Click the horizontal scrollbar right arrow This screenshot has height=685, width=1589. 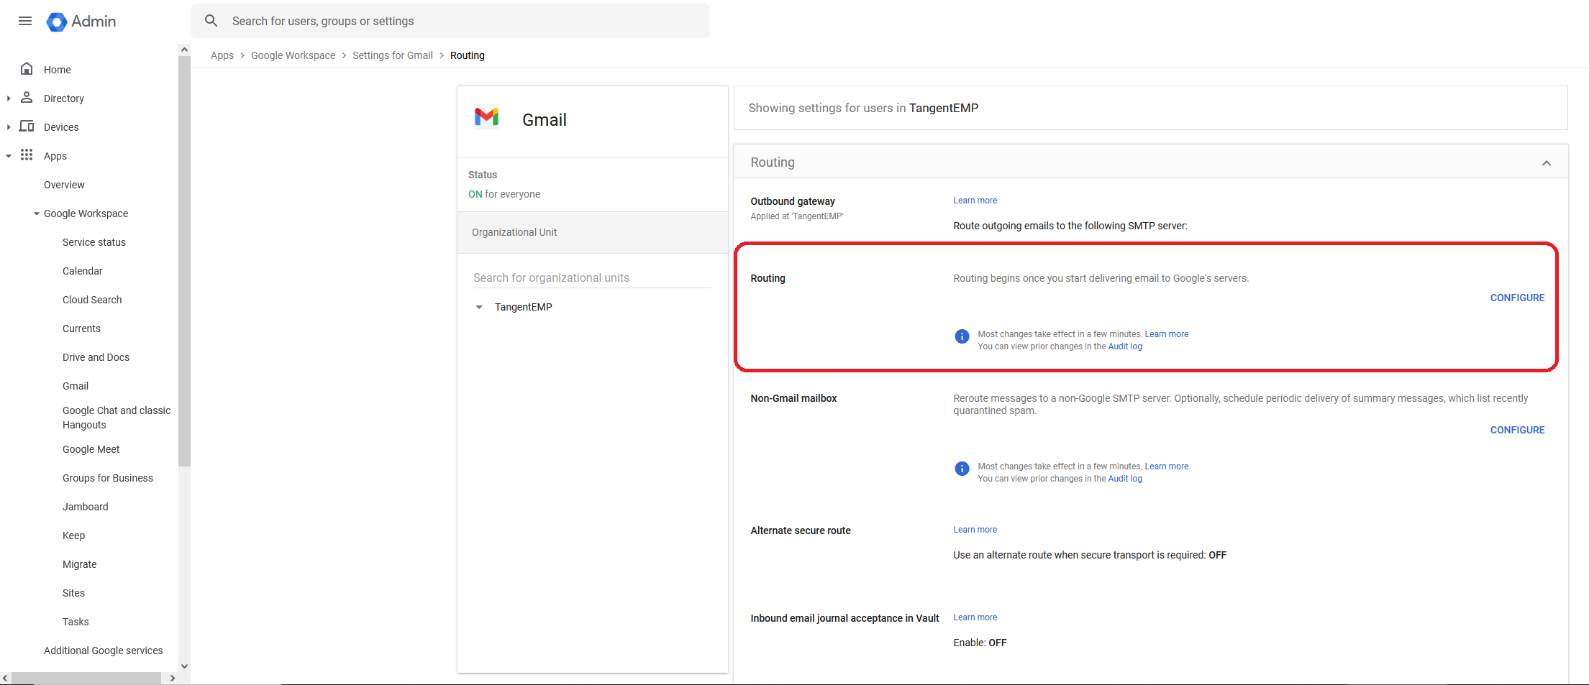(x=173, y=678)
